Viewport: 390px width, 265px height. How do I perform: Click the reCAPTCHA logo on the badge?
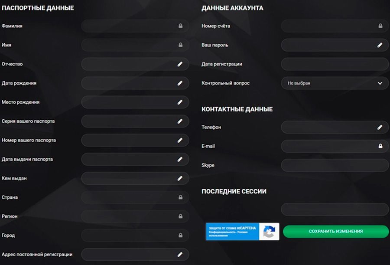(270, 232)
